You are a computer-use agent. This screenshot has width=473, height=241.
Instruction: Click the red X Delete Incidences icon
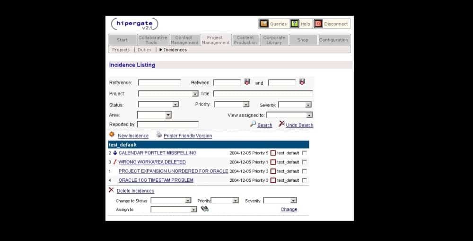tap(111, 190)
